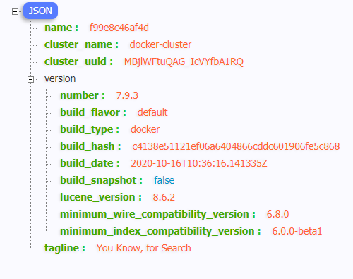
Task: Select the lucene_version value 8.6.2
Action: pos(164,197)
